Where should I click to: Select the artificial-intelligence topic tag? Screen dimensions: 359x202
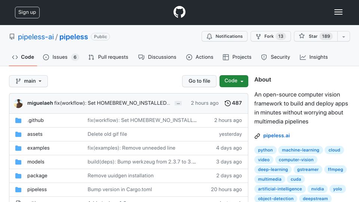[x=280, y=189]
